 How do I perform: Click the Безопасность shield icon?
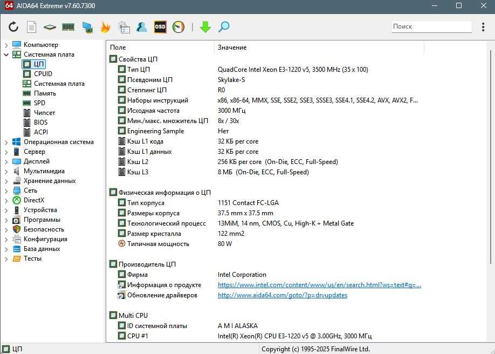click(x=17, y=229)
